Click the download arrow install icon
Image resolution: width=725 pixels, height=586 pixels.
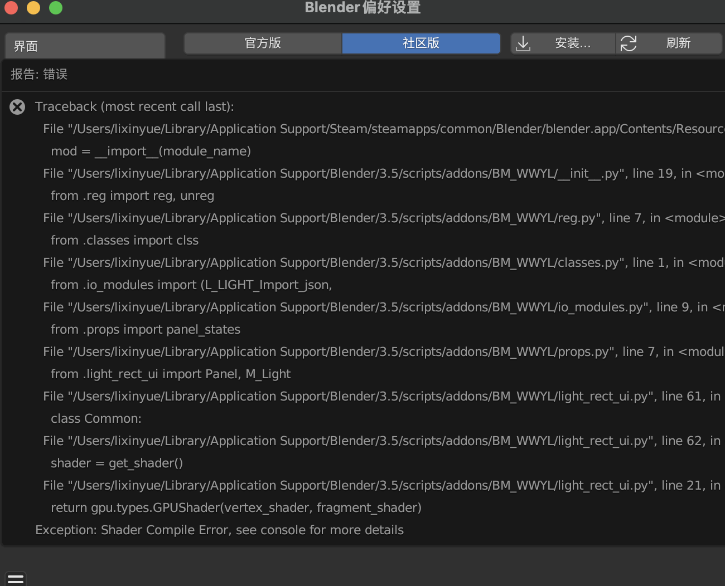(x=523, y=43)
